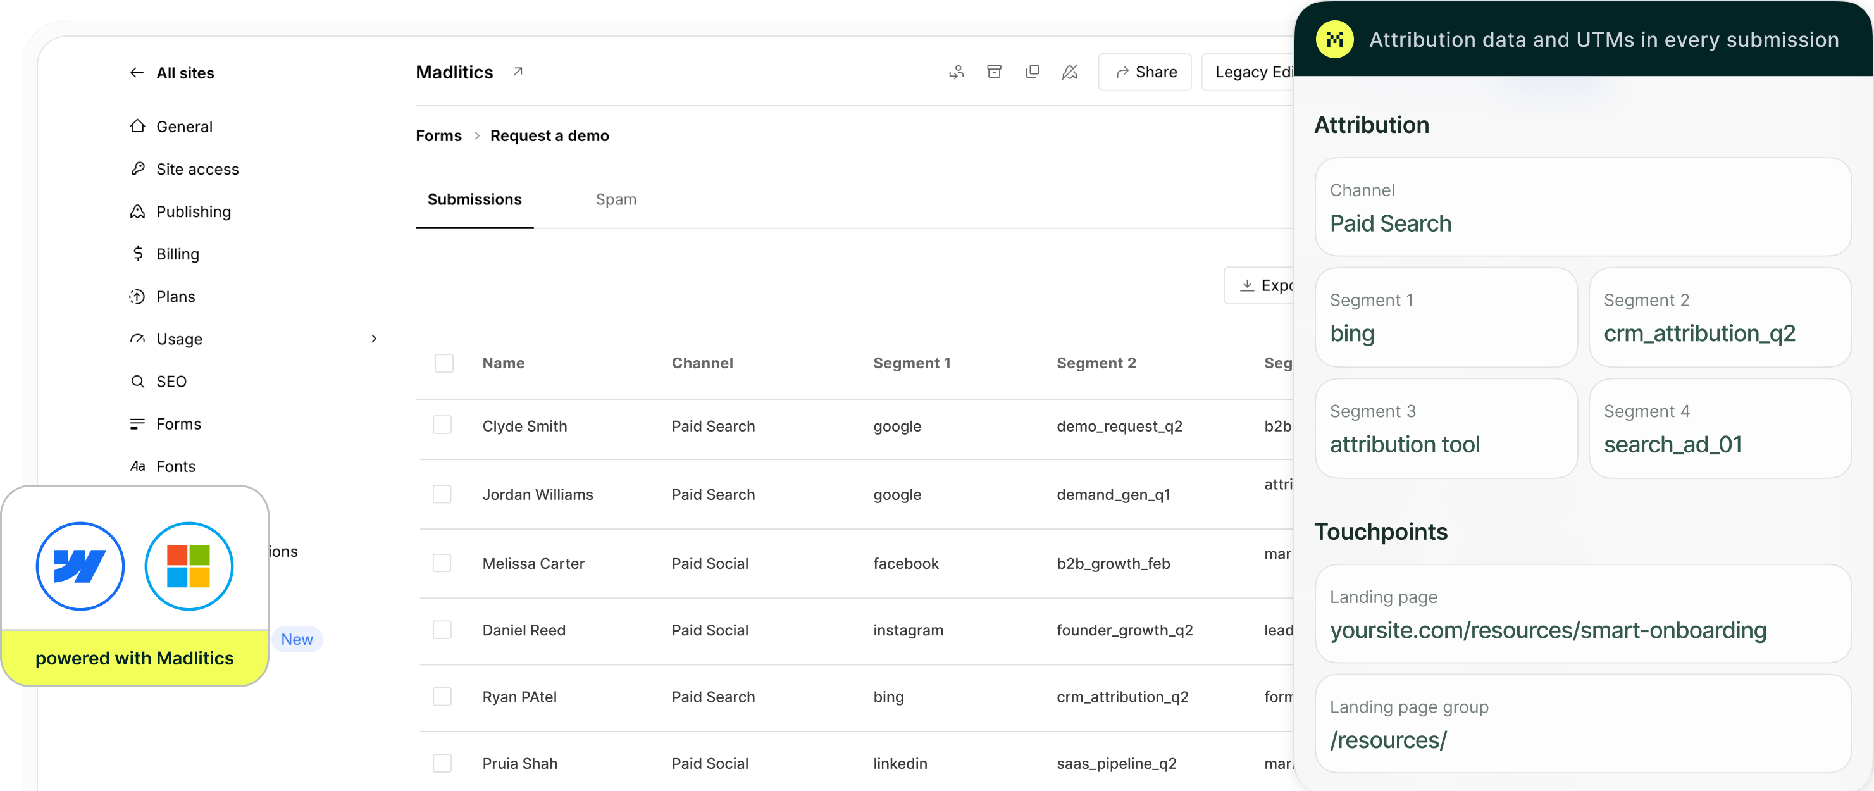This screenshot has width=1874, height=791.
Task: Click the Plans icon in sidebar
Action: point(137,296)
